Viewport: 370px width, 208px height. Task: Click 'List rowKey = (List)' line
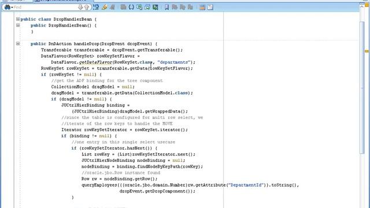coord(139,154)
